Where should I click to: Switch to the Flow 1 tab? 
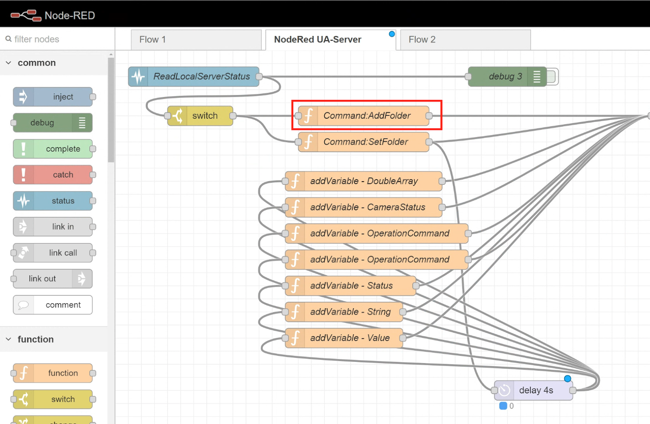tap(196, 39)
